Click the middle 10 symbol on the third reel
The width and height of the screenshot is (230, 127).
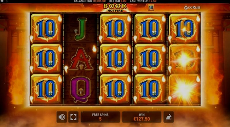pyautogui.click(x=115, y=59)
